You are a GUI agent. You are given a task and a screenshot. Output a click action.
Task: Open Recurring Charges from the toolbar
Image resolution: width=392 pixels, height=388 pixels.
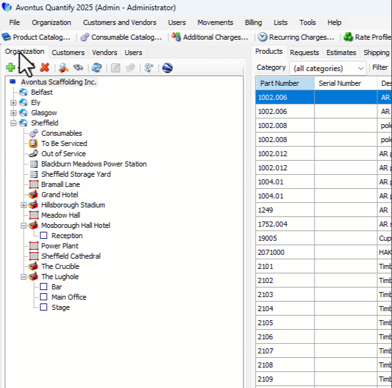point(296,37)
